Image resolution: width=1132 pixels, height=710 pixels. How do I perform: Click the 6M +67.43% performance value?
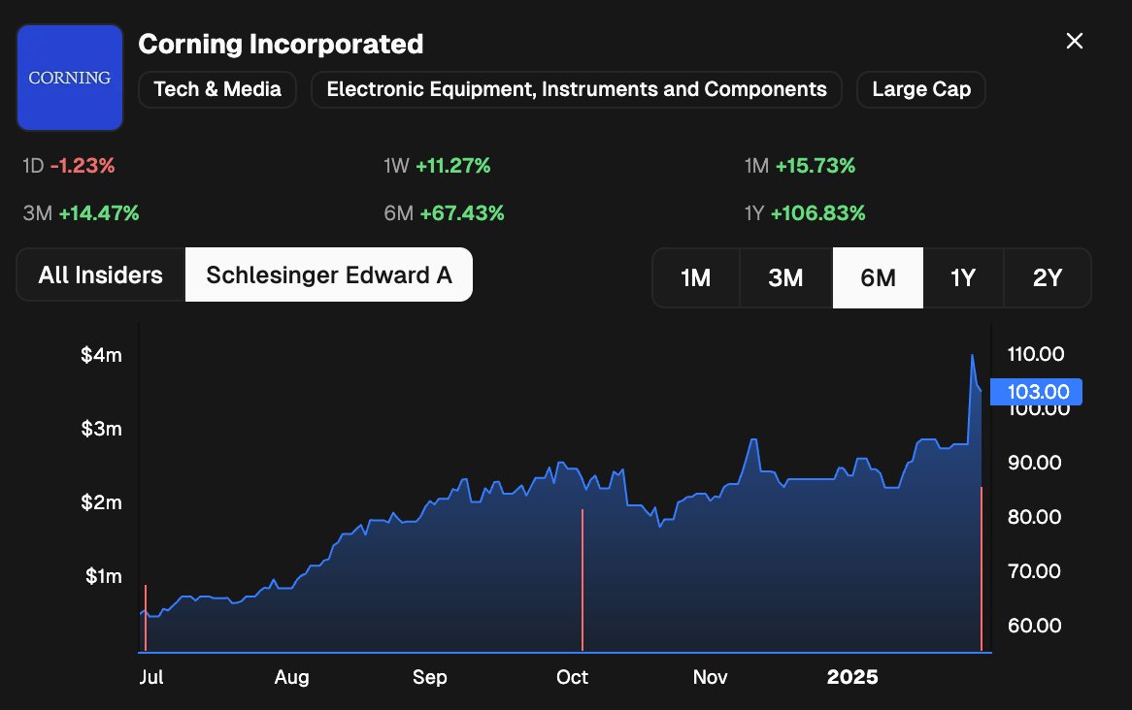444,213
